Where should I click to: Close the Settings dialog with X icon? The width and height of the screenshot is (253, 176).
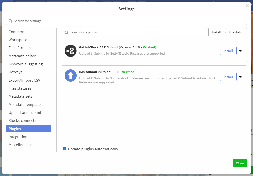247,6
